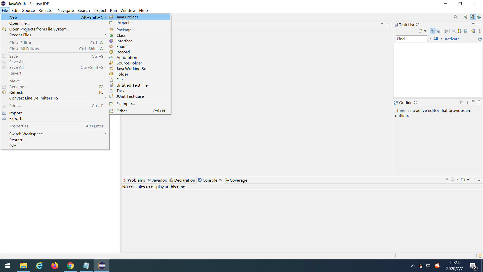Click the Java Working Set icon

click(111, 69)
